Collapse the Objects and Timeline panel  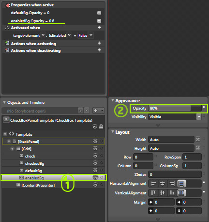(4, 102)
